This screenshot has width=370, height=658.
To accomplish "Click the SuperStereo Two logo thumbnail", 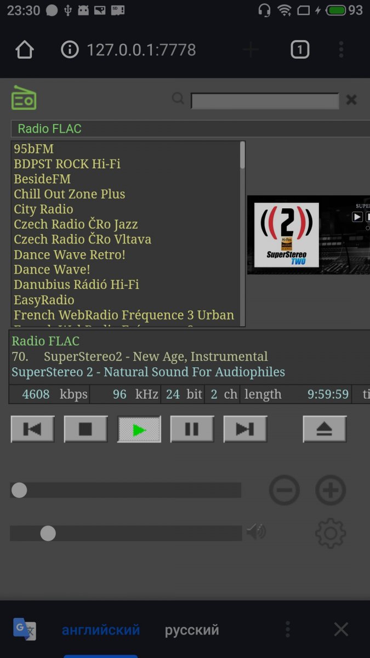I will click(x=286, y=235).
